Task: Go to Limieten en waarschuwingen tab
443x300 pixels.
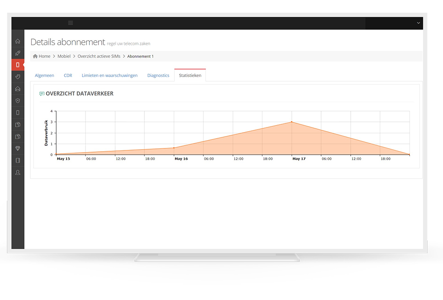Action: [x=110, y=75]
